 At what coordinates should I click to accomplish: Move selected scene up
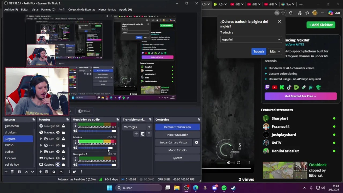click(27, 172)
